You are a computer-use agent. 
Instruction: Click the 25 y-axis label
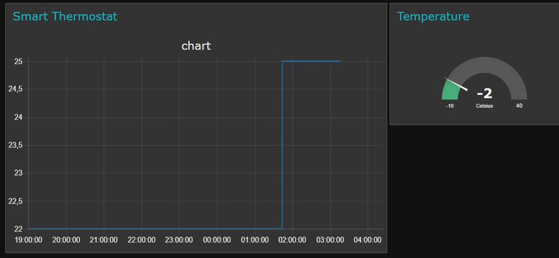[19, 62]
